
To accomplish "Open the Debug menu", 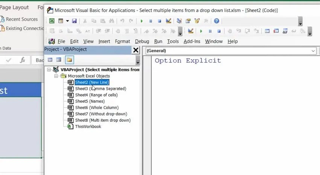I will (142, 41).
